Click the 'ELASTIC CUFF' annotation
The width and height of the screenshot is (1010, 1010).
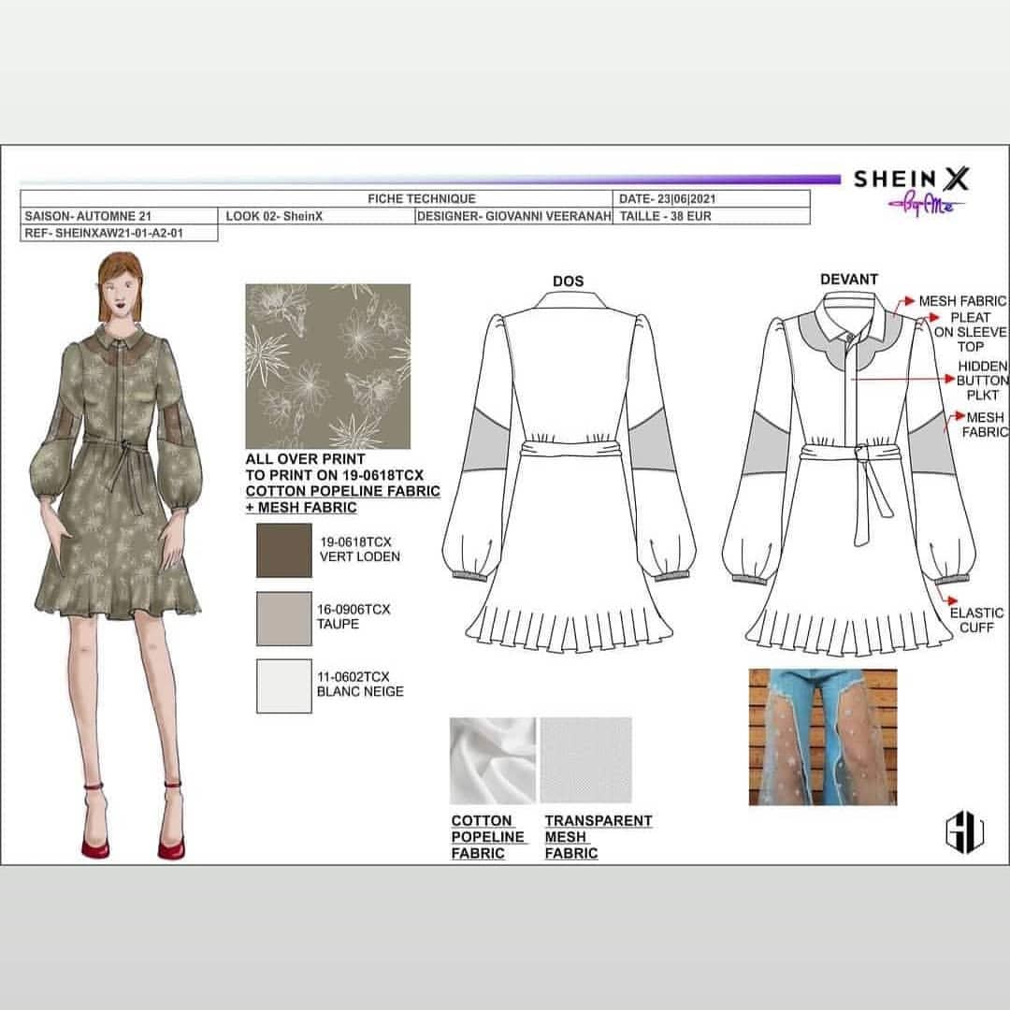pyautogui.click(x=976, y=620)
